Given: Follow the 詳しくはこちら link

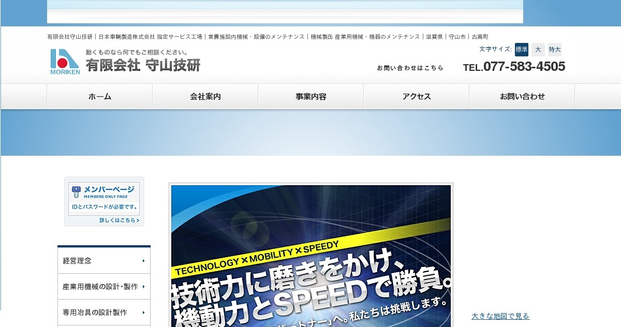Looking at the screenshot, I should (120, 220).
